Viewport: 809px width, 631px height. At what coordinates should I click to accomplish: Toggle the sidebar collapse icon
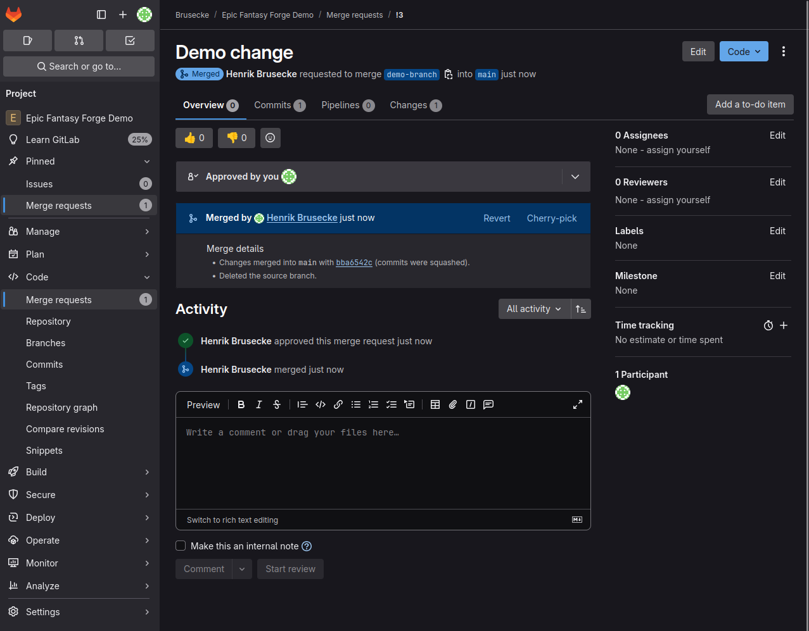pos(101,15)
